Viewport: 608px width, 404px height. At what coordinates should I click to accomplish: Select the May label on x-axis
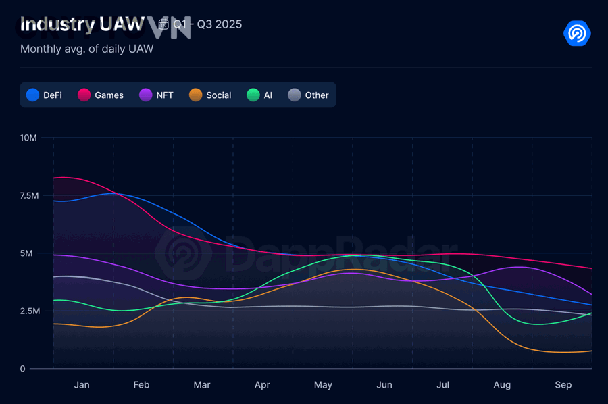(x=323, y=385)
